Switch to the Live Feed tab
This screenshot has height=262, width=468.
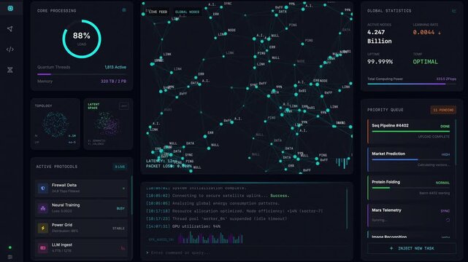158,12
